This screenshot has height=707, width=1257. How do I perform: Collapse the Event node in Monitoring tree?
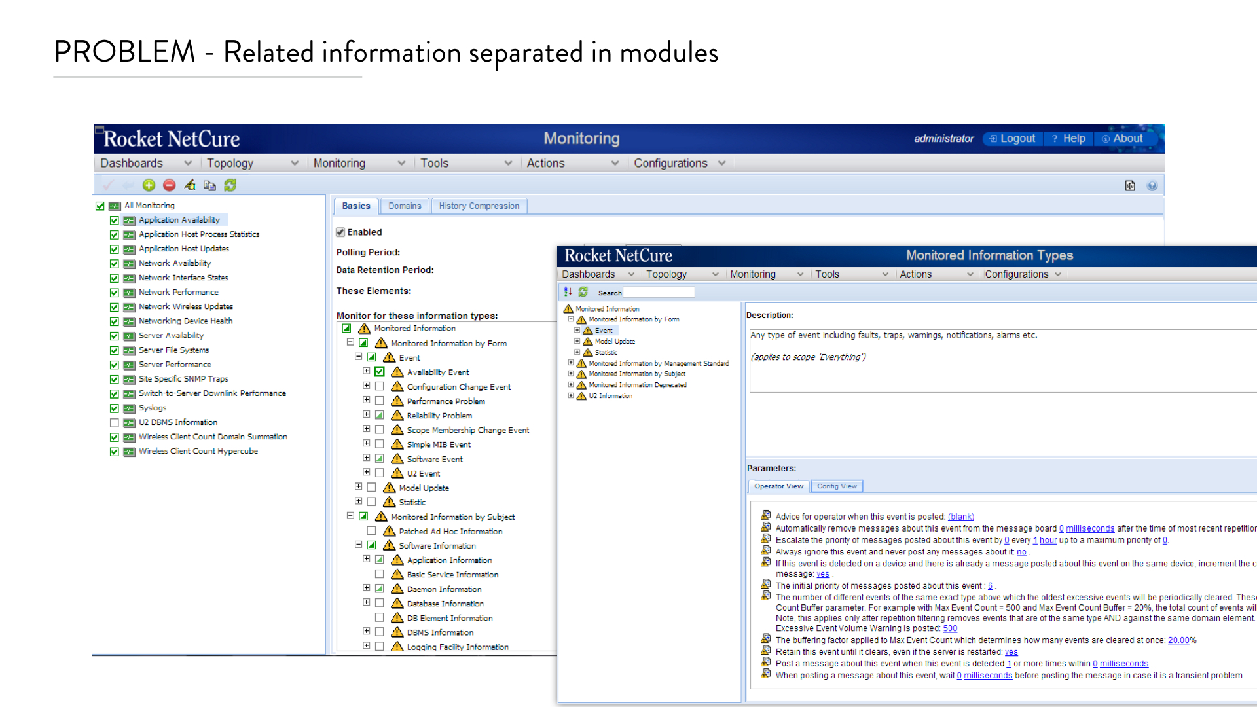tap(359, 357)
